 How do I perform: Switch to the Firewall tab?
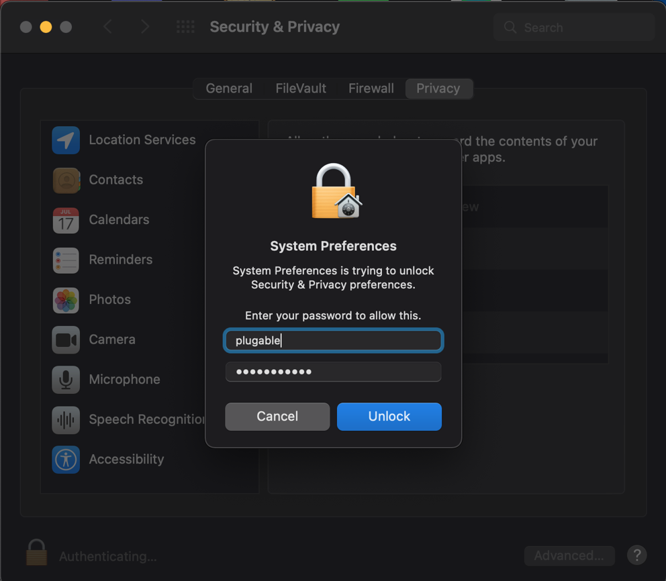[x=371, y=88]
